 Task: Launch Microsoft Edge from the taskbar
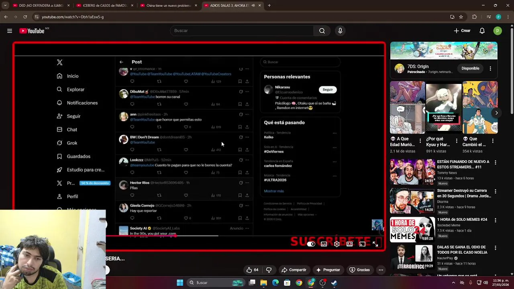(275, 283)
